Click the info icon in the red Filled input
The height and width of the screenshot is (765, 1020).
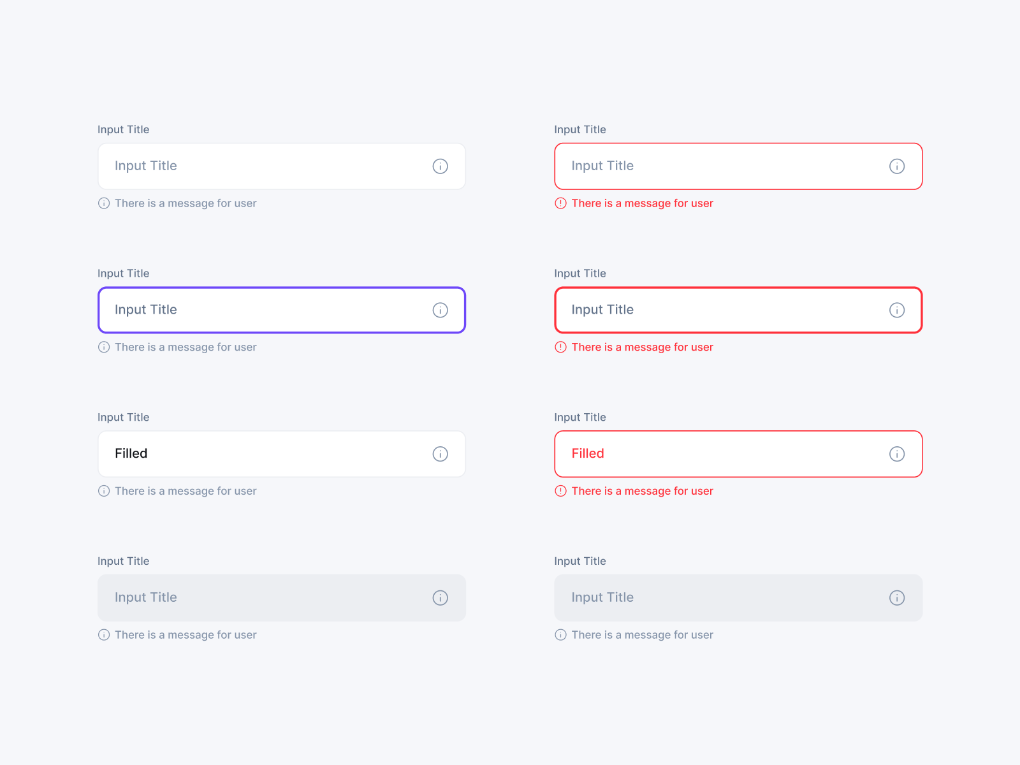pos(897,454)
